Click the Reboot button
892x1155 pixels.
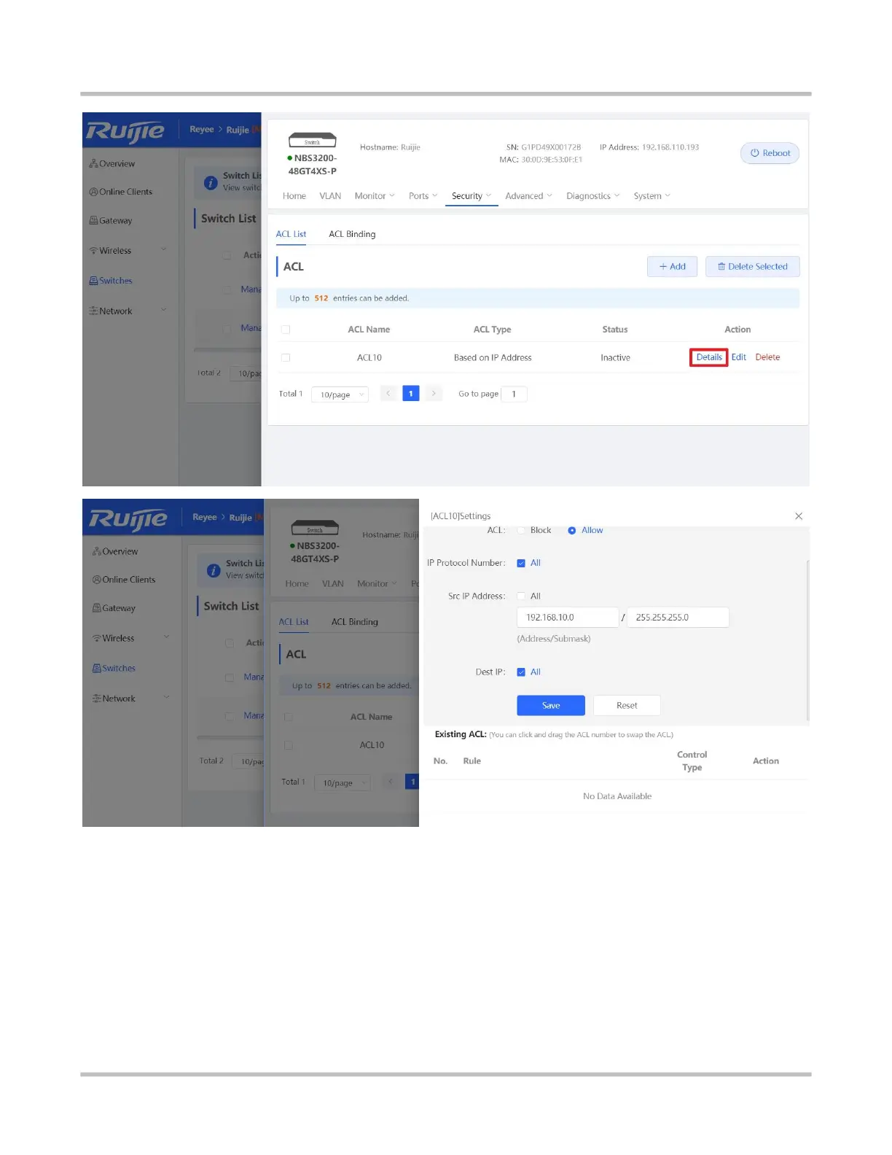pos(770,153)
